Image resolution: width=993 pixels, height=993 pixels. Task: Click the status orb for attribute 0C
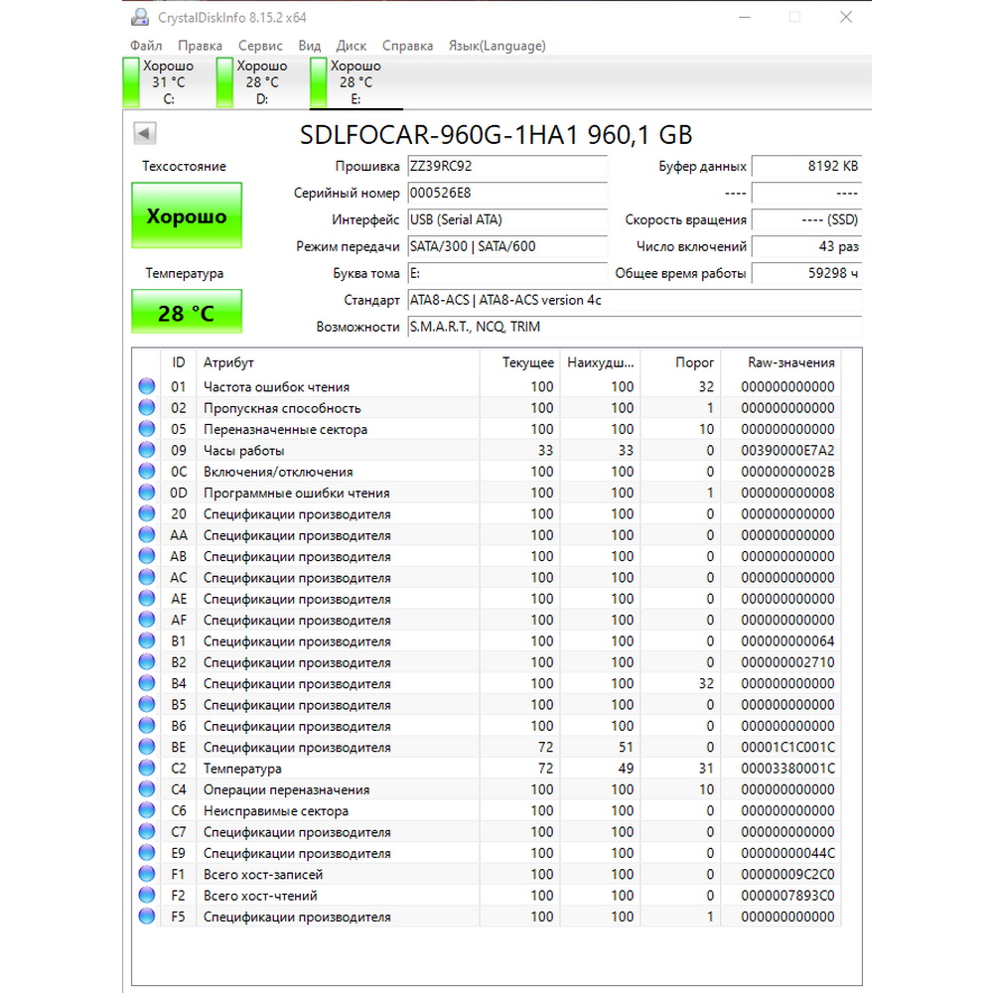(146, 471)
